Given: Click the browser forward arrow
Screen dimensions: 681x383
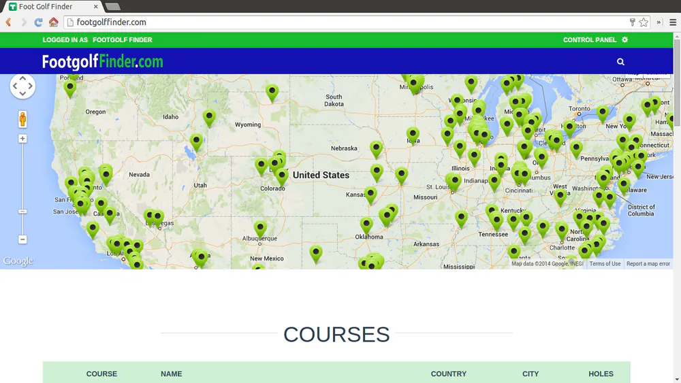Looking at the screenshot, I should click(x=24, y=22).
